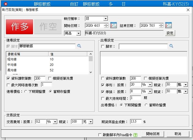Click the 設定 button next to product field
This screenshot has height=140, width=193.
click(x=170, y=33)
